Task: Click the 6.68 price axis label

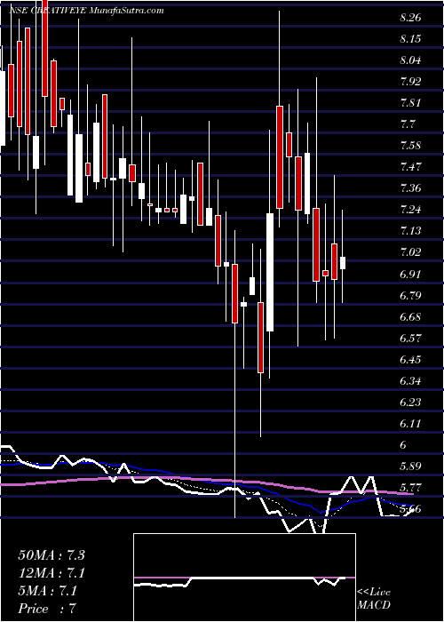Action: [410, 317]
